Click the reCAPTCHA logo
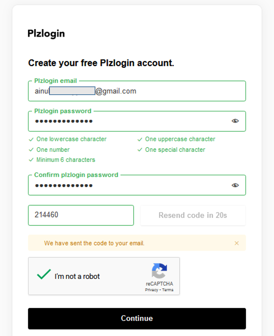Image resolution: width=274 pixels, height=336 pixels. pos(159,271)
